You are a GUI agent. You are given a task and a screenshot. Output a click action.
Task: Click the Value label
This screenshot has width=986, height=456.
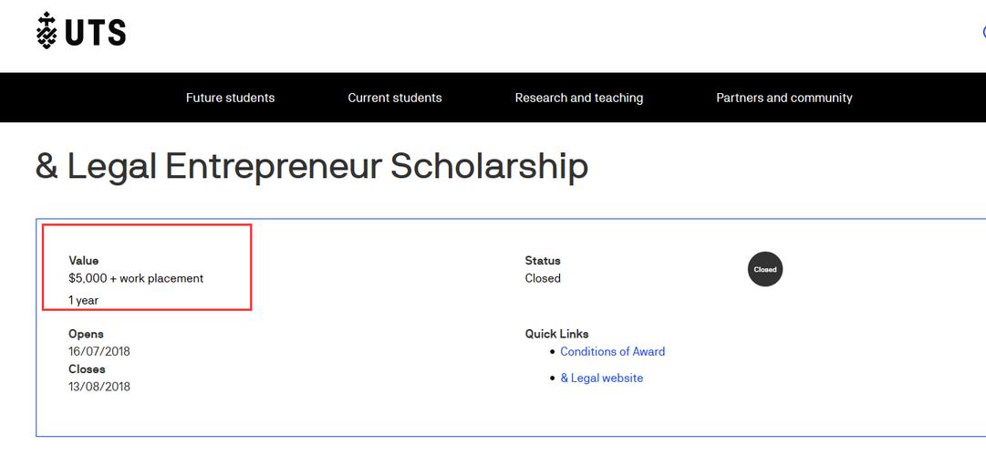pos(84,261)
